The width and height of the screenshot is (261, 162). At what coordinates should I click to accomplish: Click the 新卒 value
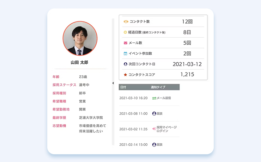click(83, 93)
